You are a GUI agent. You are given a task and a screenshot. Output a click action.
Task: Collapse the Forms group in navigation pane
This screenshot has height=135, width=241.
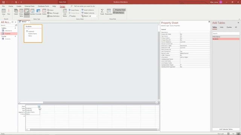(x=15, y=36)
